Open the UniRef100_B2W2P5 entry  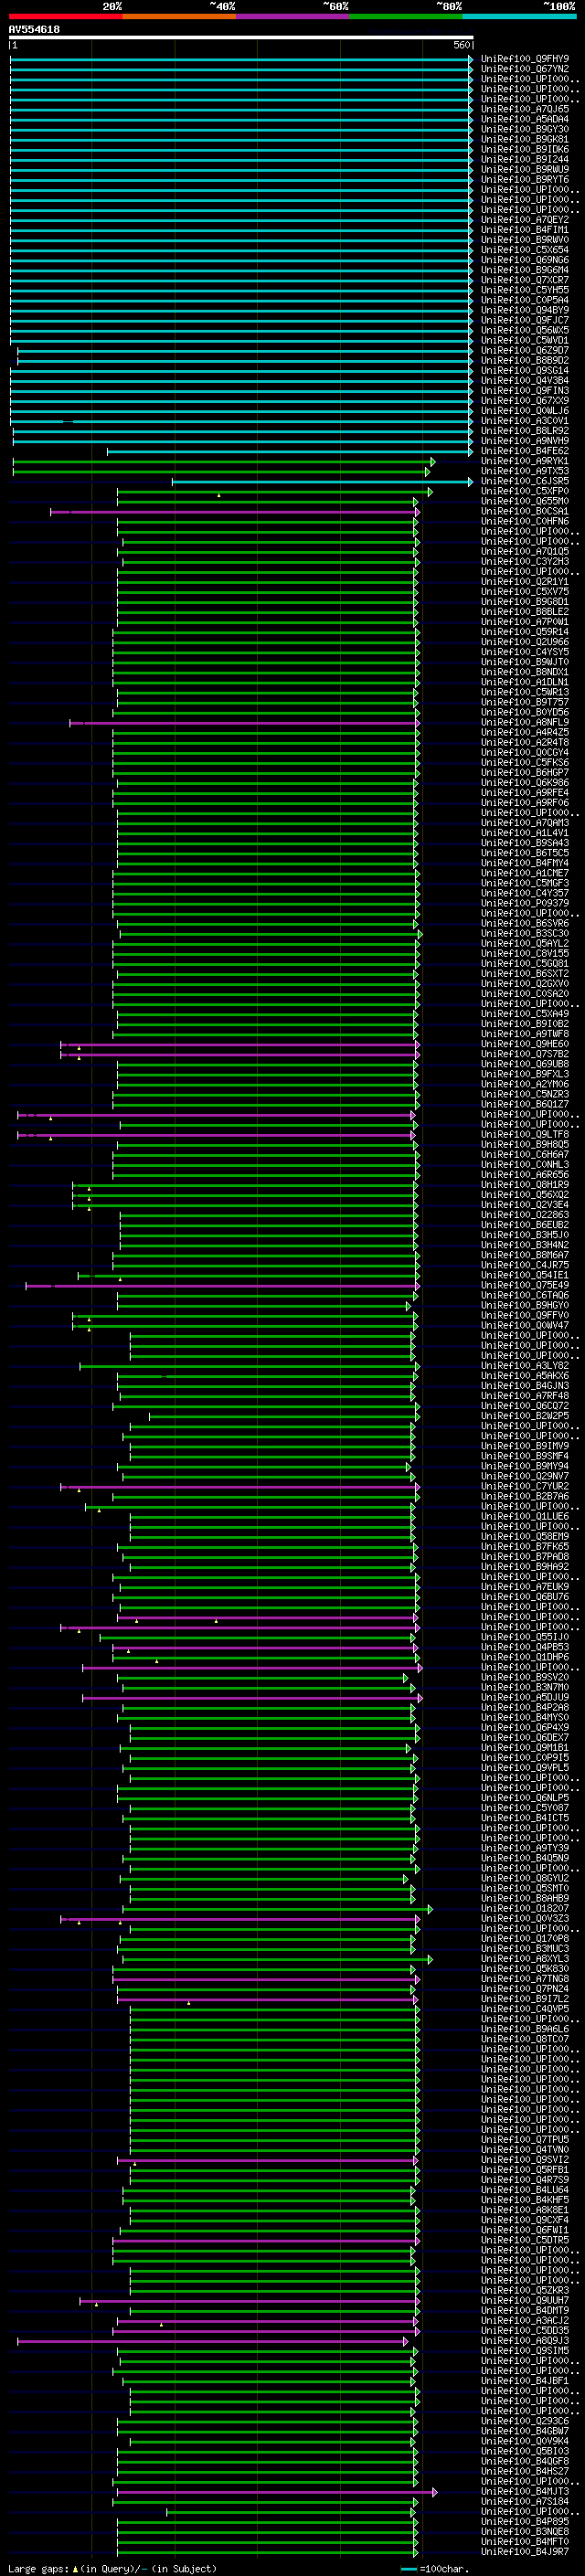(x=524, y=1416)
